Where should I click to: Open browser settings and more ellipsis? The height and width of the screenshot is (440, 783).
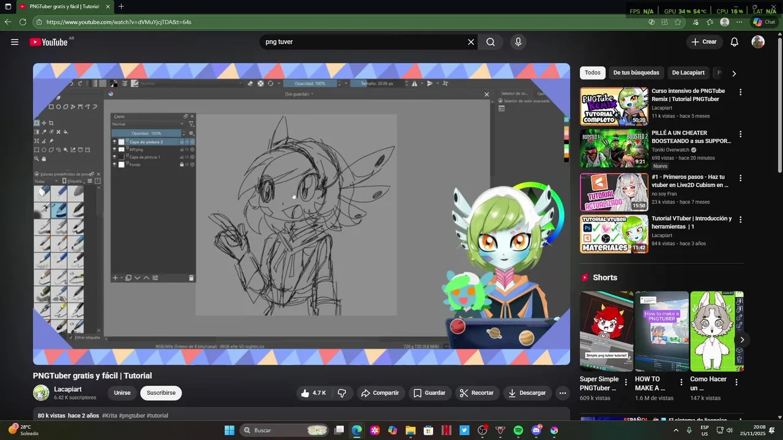(x=740, y=22)
